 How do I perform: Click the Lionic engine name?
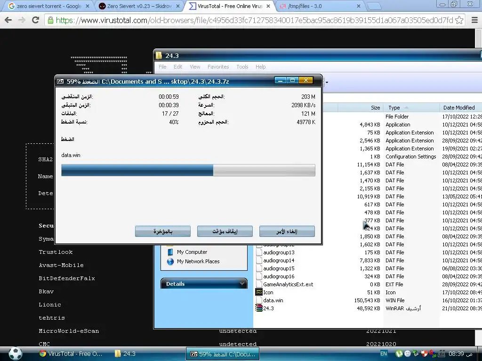click(50, 305)
